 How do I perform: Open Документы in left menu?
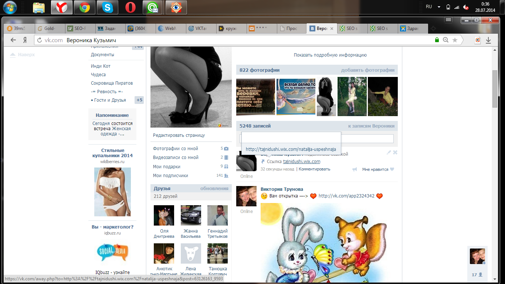click(102, 55)
